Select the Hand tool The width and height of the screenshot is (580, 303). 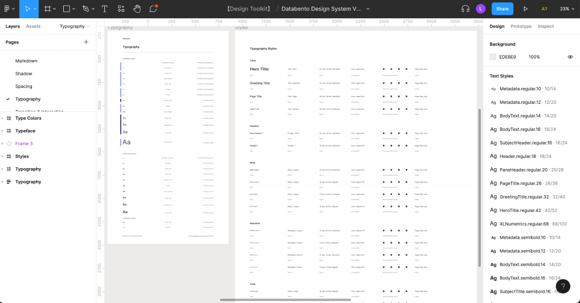137,9
